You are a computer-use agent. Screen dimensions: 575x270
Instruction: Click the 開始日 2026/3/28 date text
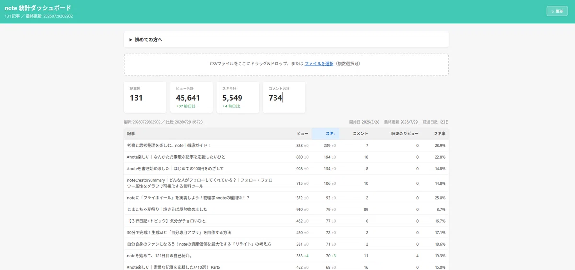(364, 122)
